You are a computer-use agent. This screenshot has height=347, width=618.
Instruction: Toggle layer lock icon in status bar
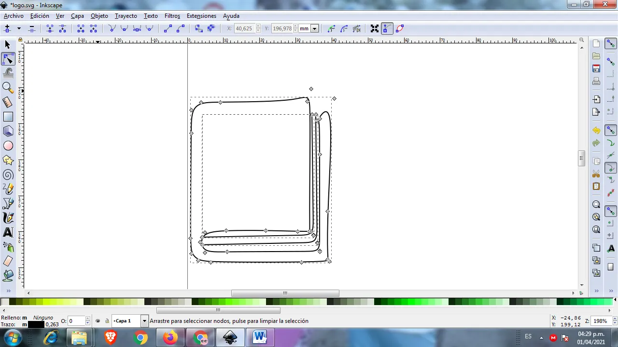pyautogui.click(x=107, y=321)
